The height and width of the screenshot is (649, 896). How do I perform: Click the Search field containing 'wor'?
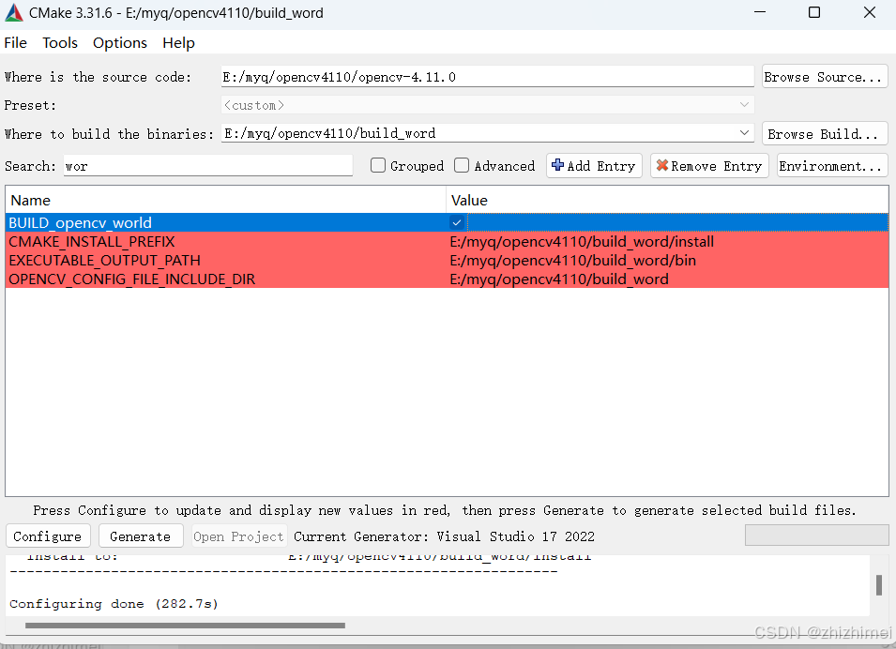(x=208, y=166)
